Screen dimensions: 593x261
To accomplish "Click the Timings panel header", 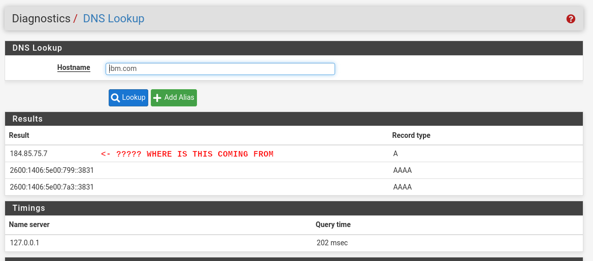I will 29,208.
